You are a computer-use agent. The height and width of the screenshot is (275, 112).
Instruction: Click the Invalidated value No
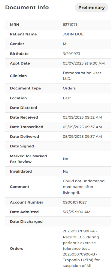tap(65, 171)
